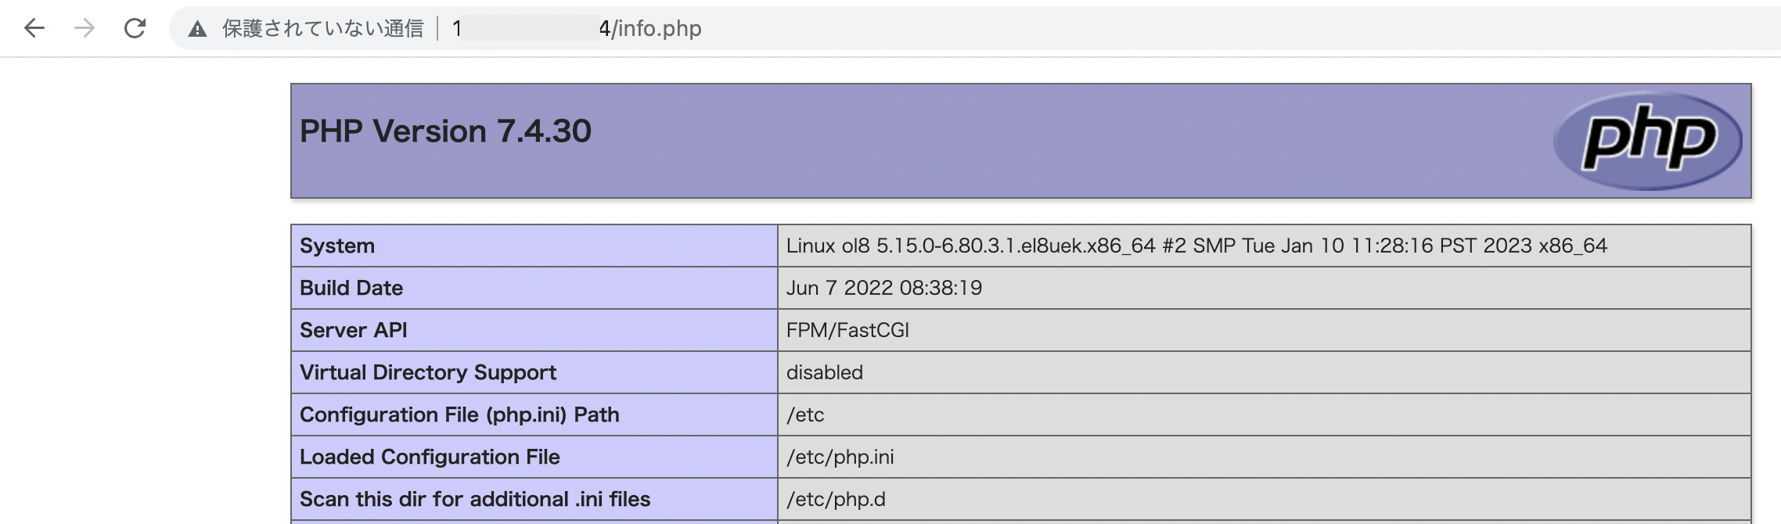This screenshot has height=524, width=1781.
Task: Click the browser back arrow icon
Action: (x=34, y=28)
